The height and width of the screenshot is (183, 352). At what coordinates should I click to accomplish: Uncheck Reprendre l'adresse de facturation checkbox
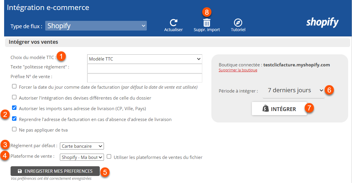click(x=14, y=119)
